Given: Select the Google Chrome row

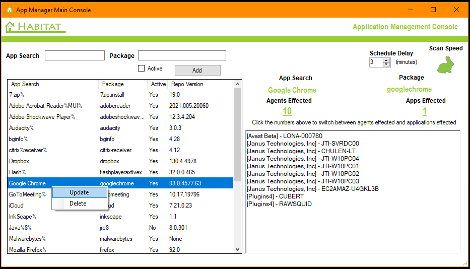Looking at the screenshot, I should pyautogui.click(x=120, y=183).
